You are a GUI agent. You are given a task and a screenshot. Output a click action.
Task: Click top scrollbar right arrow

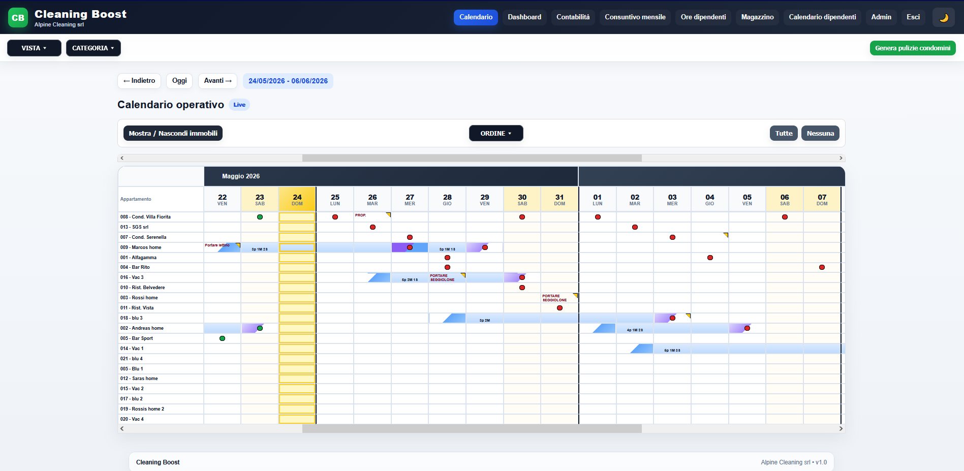point(841,158)
